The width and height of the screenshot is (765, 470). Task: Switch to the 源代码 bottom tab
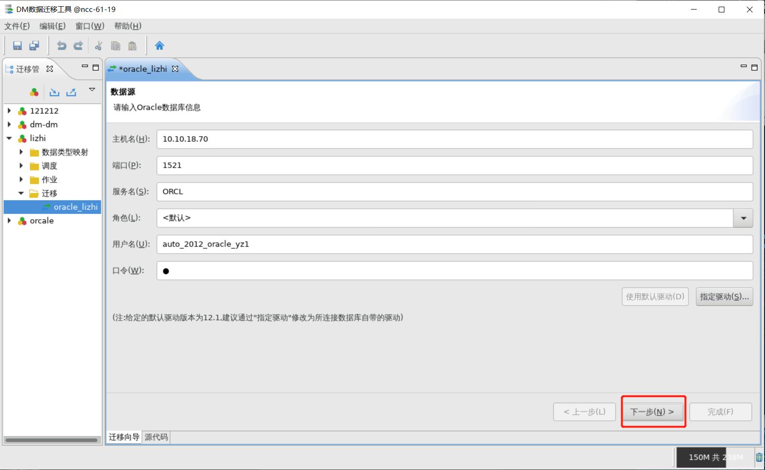coord(156,437)
